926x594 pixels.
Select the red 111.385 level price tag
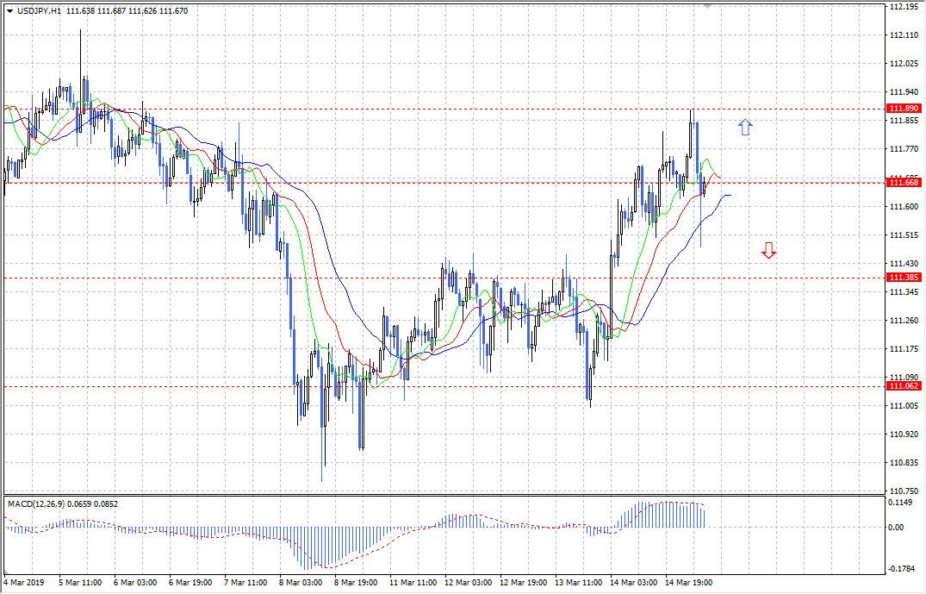(x=904, y=278)
